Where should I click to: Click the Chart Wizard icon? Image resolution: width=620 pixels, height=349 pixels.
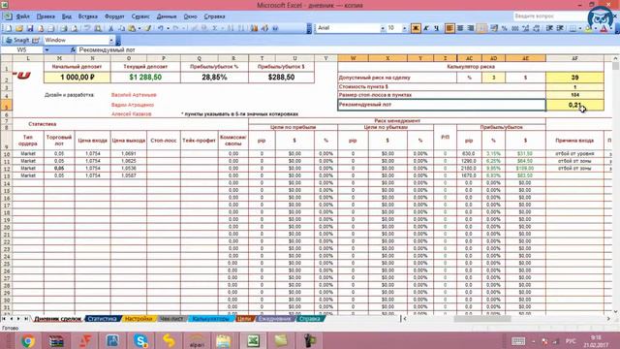pyautogui.click(x=254, y=28)
